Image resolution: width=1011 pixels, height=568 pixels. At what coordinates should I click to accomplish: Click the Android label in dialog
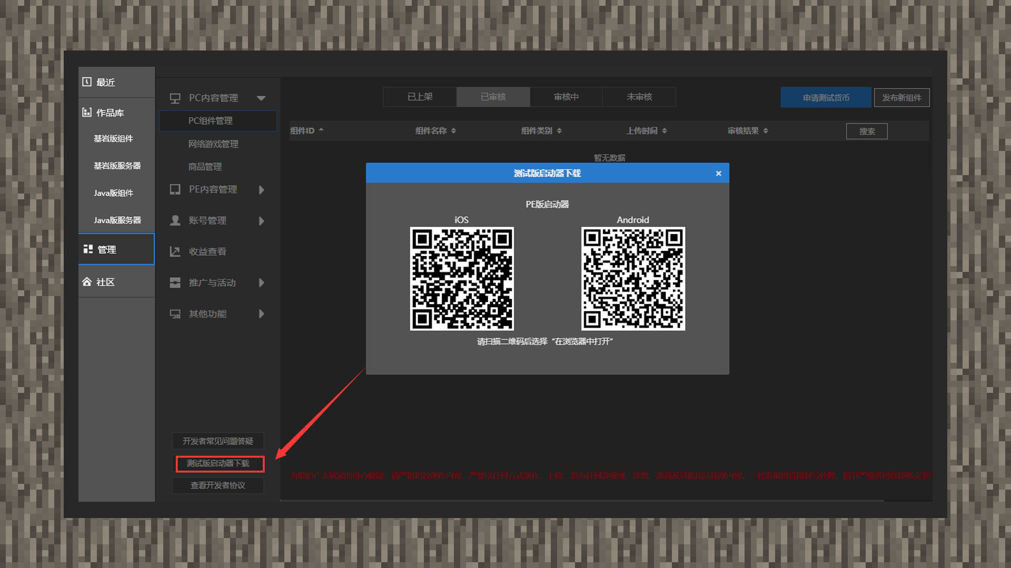click(633, 220)
